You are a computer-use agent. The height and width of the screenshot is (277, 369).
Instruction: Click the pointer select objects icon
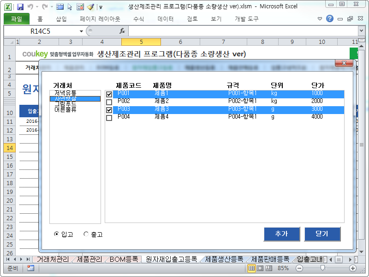tap(70, 7)
